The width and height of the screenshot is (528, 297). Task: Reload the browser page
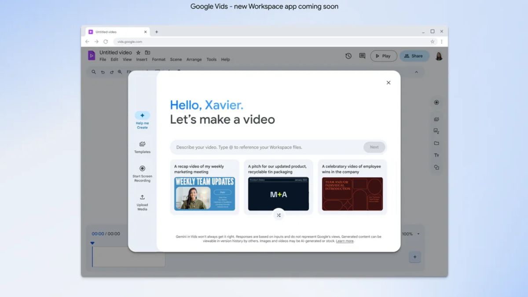106,42
